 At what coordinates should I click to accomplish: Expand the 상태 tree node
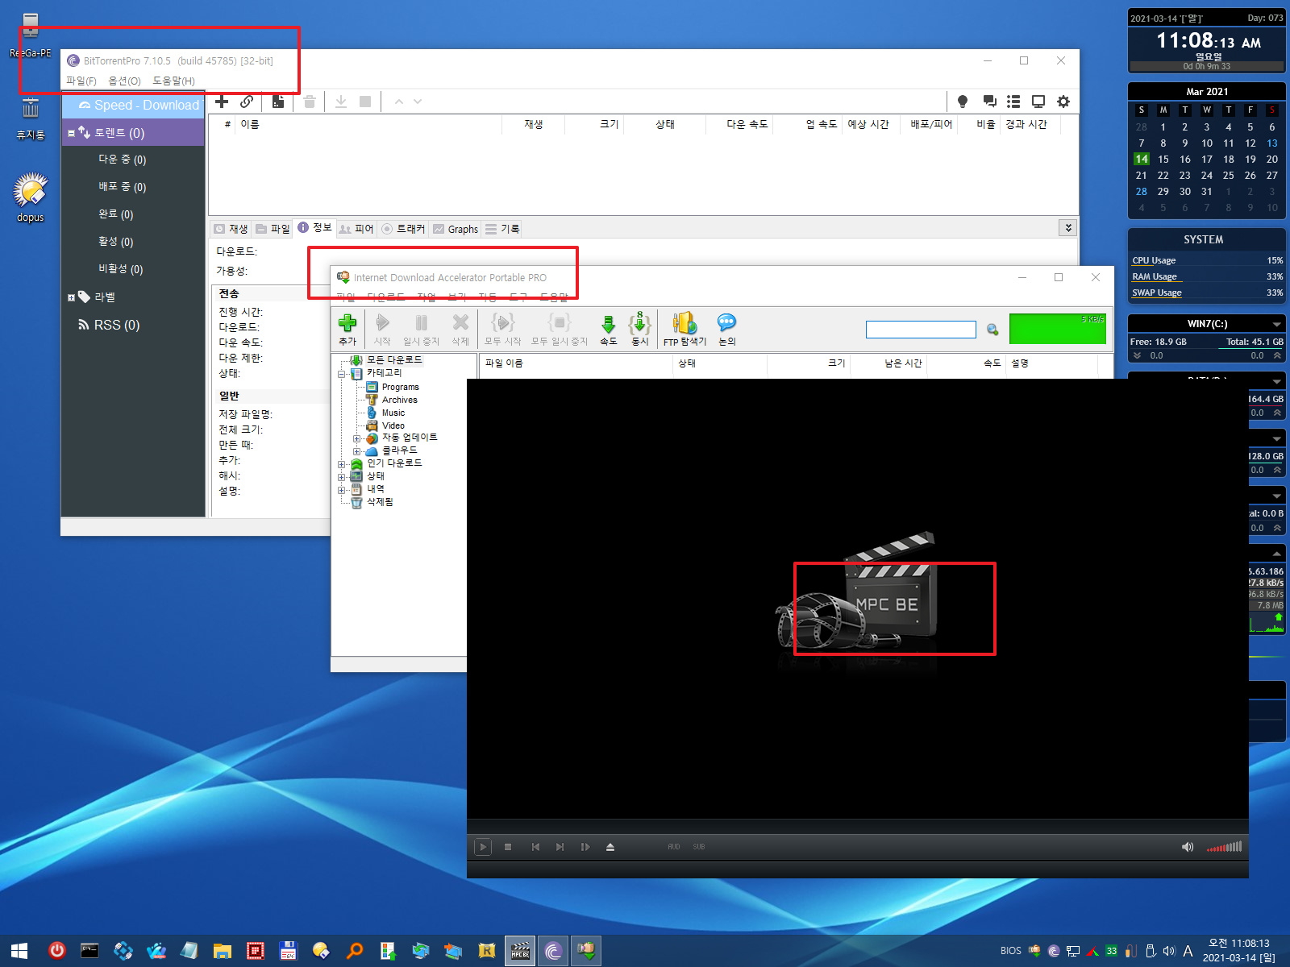(342, 477)
